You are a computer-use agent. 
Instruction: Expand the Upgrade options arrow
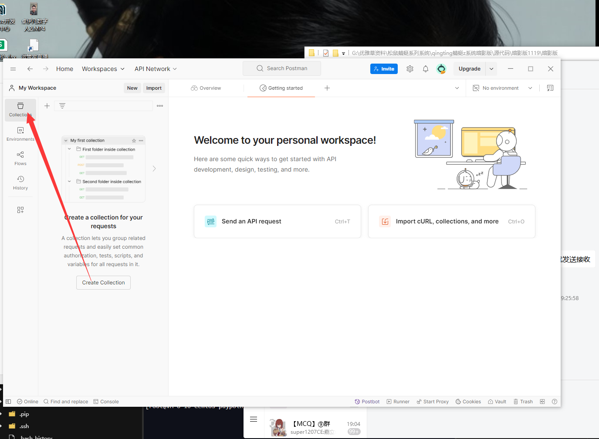[x=491, y=69]
